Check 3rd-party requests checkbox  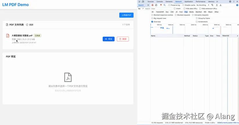point(193,15)
